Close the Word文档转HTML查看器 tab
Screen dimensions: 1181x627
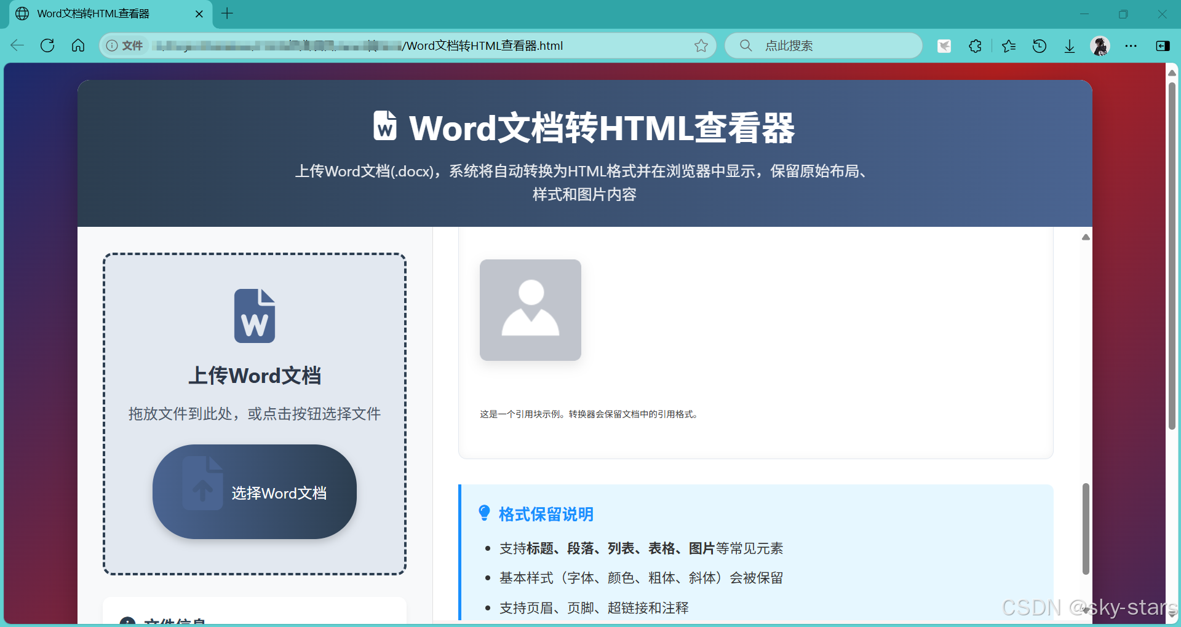tap(199, 14)
